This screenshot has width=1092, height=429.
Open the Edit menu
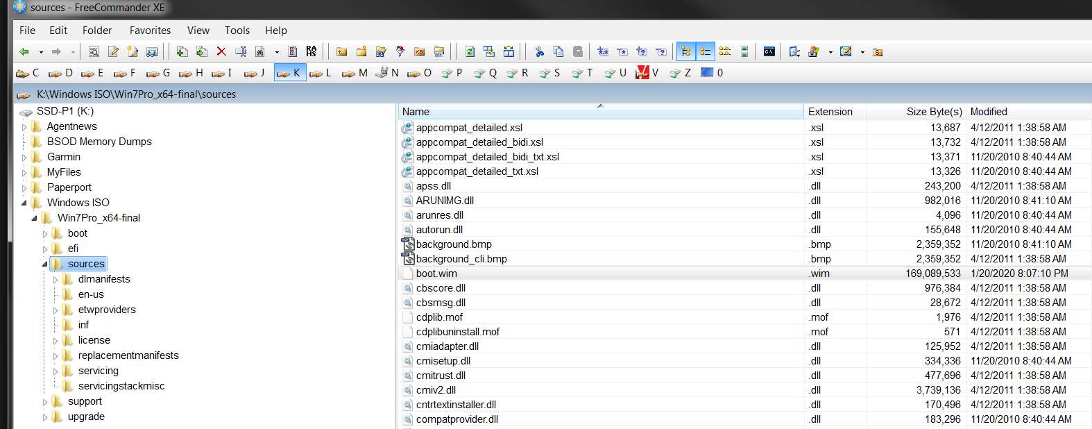(x=58, y=31)
